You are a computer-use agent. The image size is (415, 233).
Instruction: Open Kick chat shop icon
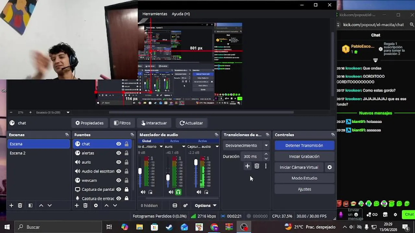coord(385,215)
